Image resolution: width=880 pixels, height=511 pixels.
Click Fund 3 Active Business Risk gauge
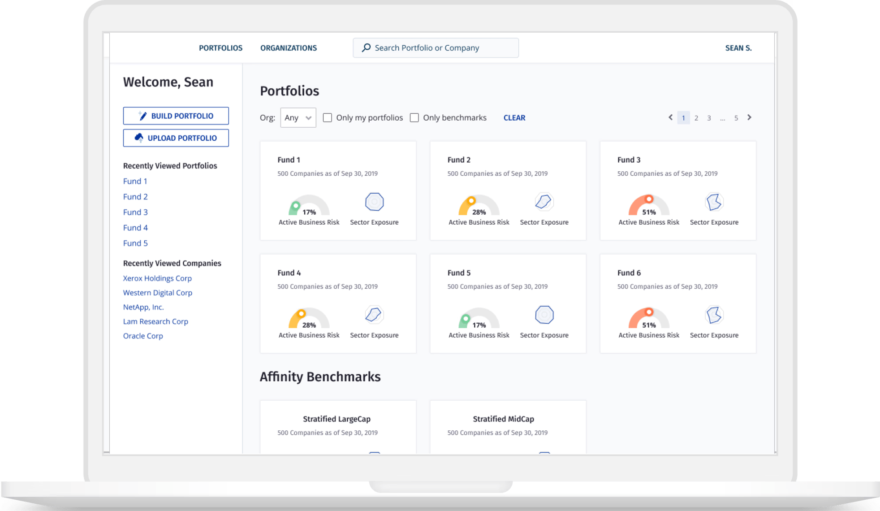coord(648,206)
